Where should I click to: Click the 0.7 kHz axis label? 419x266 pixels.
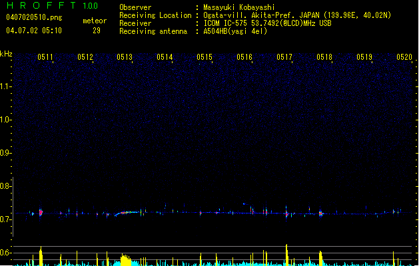tap(5, 219)
